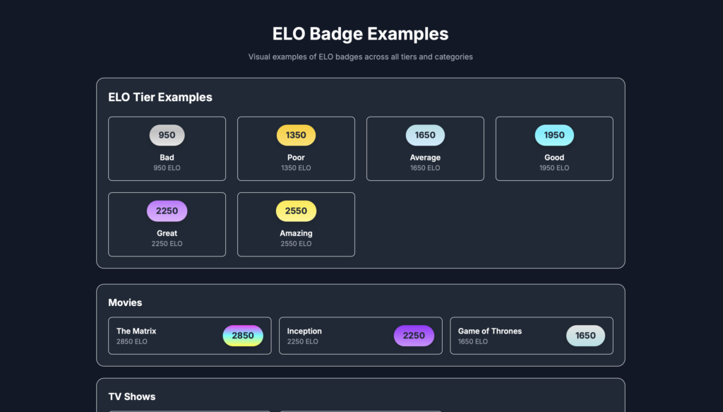Click the "Good" tier label

click(554, 158)
